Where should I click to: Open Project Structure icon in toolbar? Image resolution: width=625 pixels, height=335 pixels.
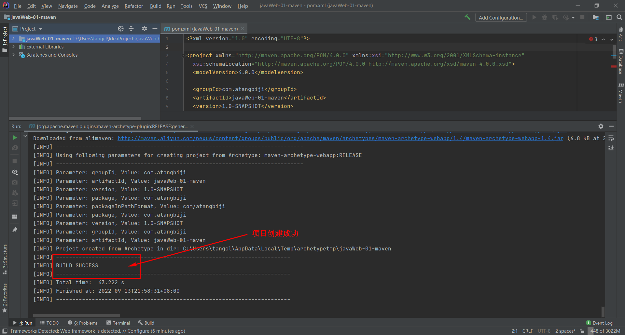coord(596,17)
